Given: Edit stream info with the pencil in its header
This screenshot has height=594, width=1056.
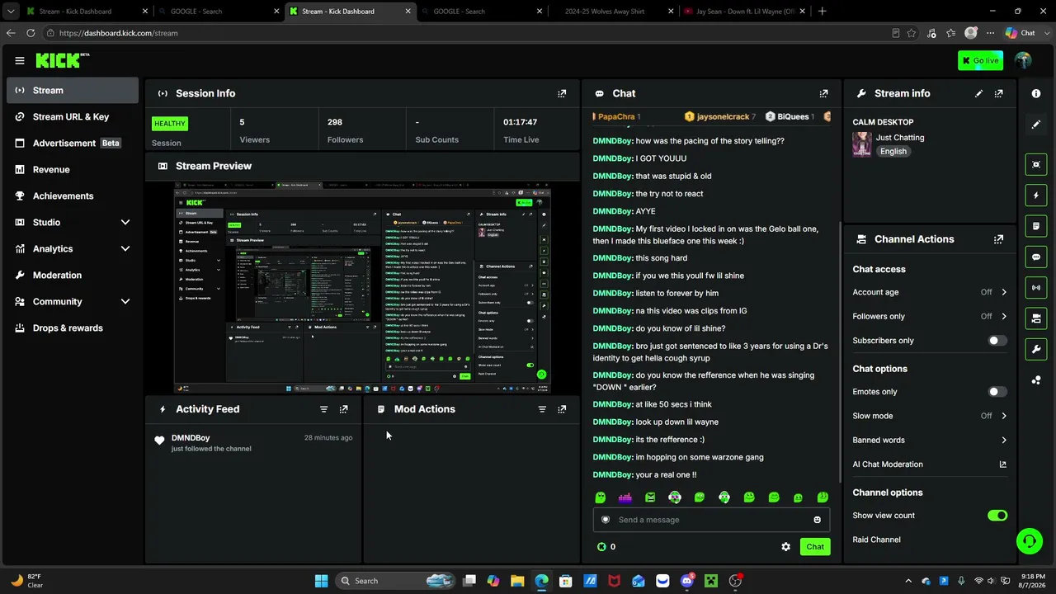Looking at the screenshot, I should pos(978,93).
